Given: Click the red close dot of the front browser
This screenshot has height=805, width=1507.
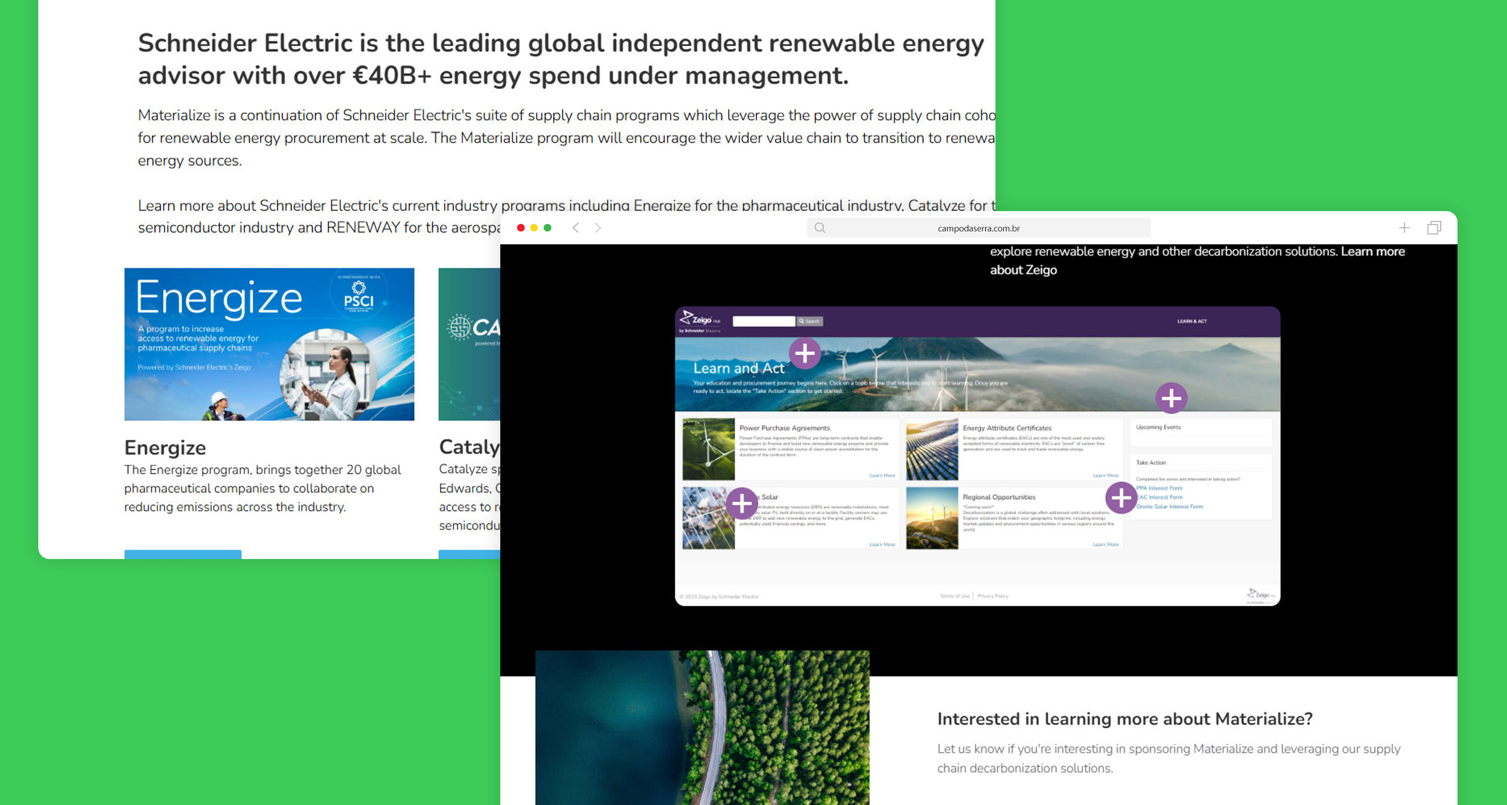Looking at the screenshot, I should pyautogui.click(x=521, y=227).
